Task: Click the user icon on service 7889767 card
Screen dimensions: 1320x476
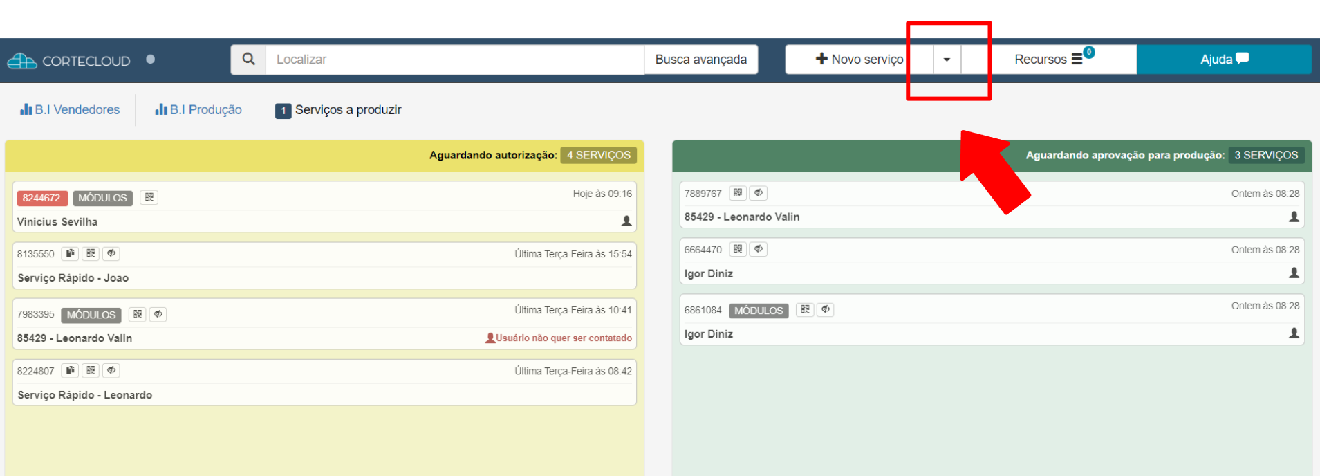Action: point(1294,217)
